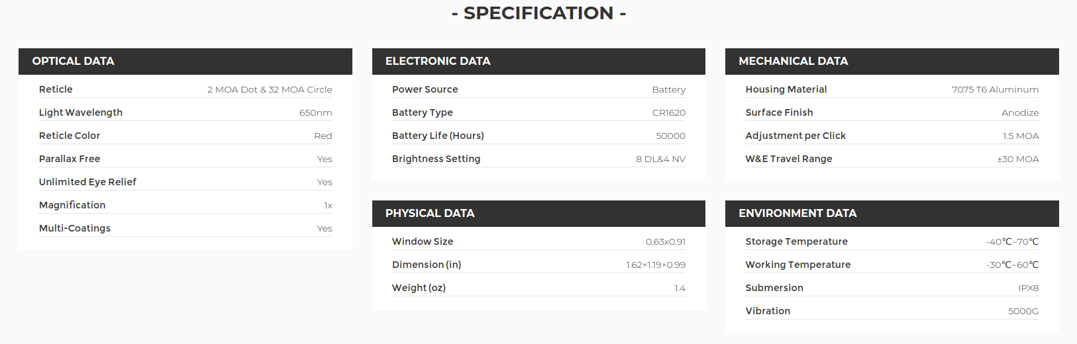This screenshot has height=344, width=1077.
Task: Select the Brightness Setting label
Action: click(x=436, y=159)
